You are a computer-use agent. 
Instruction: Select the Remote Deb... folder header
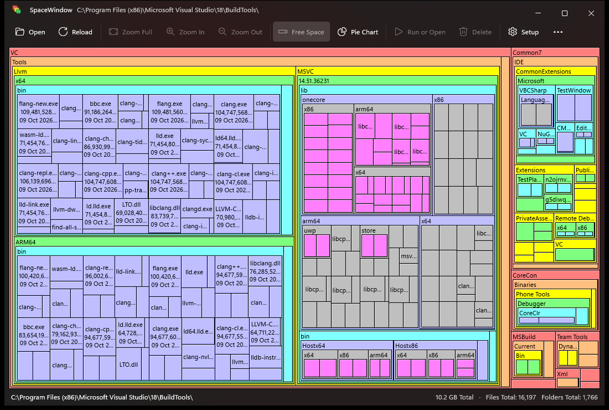[575, 218]
